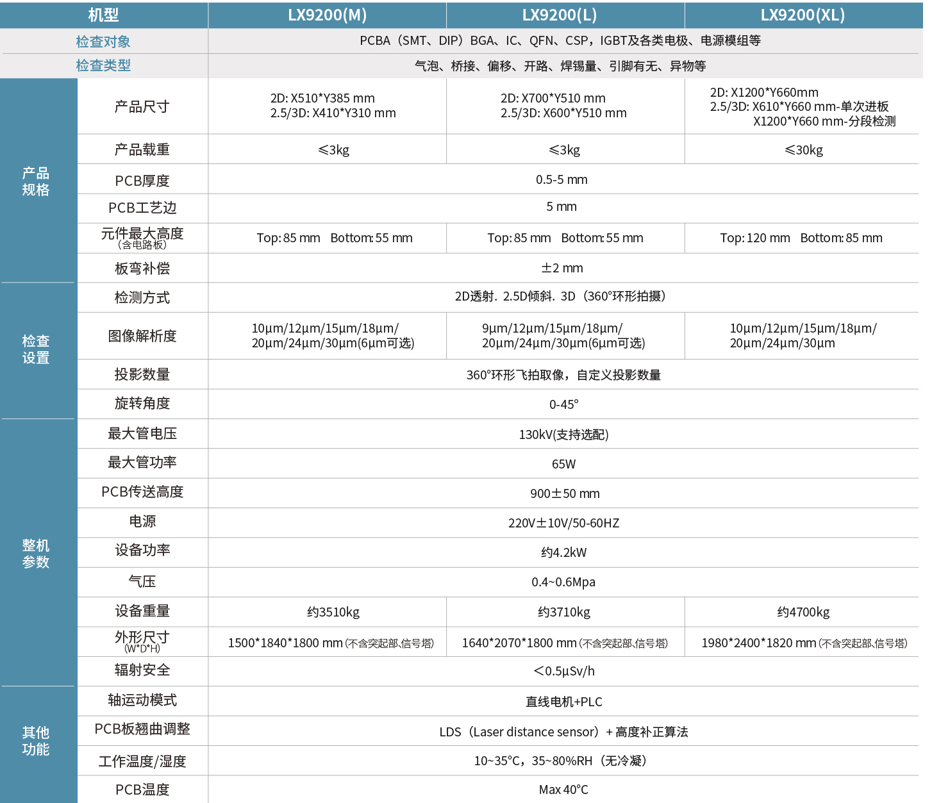
Task: Select the 10~35°C, 35~80%RH value
Action: click(562, 761)
